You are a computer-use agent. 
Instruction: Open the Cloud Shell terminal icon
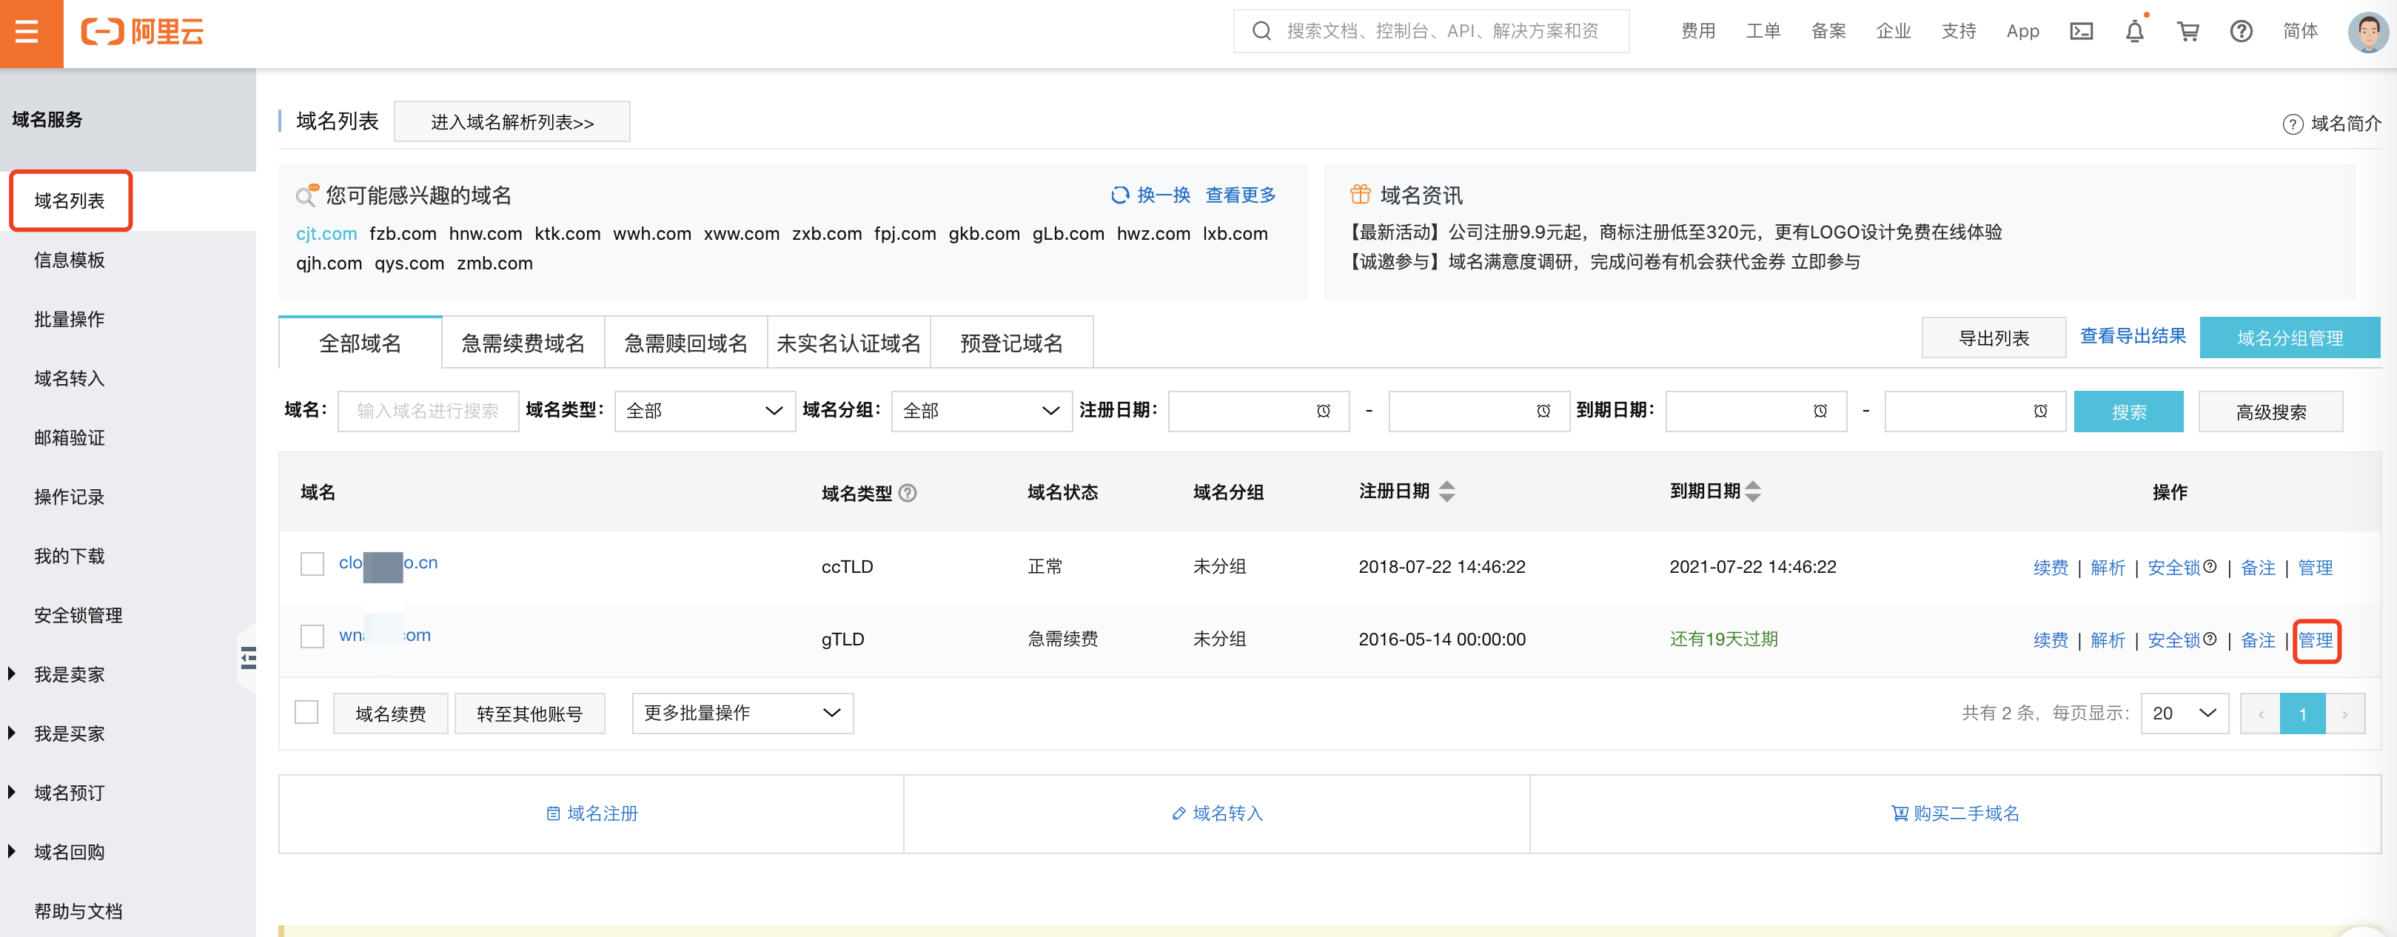click(2081, 32)
